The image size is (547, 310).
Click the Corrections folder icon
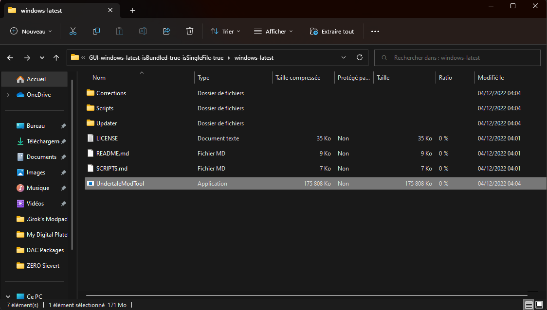click(x=91, y=93)
